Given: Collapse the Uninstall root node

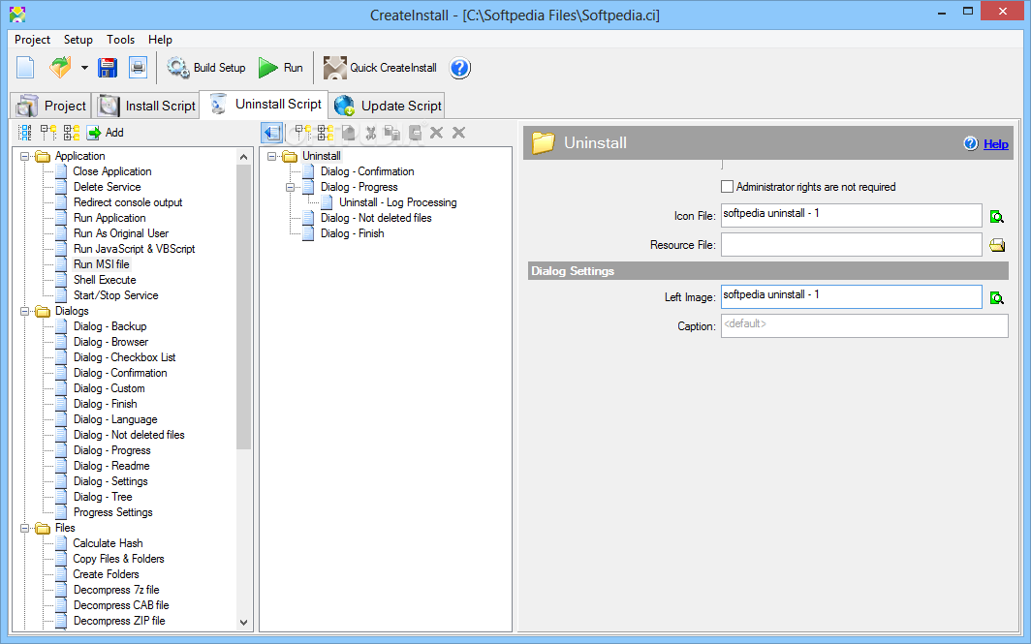Looking at the screenshot, I should (271, 157).
